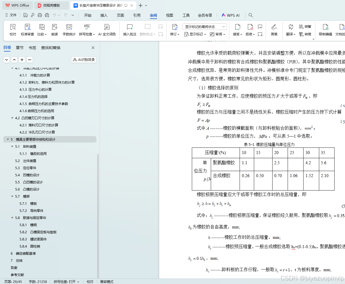Click the search magnifier icon
345x284 pixels.
coord(251,15)
